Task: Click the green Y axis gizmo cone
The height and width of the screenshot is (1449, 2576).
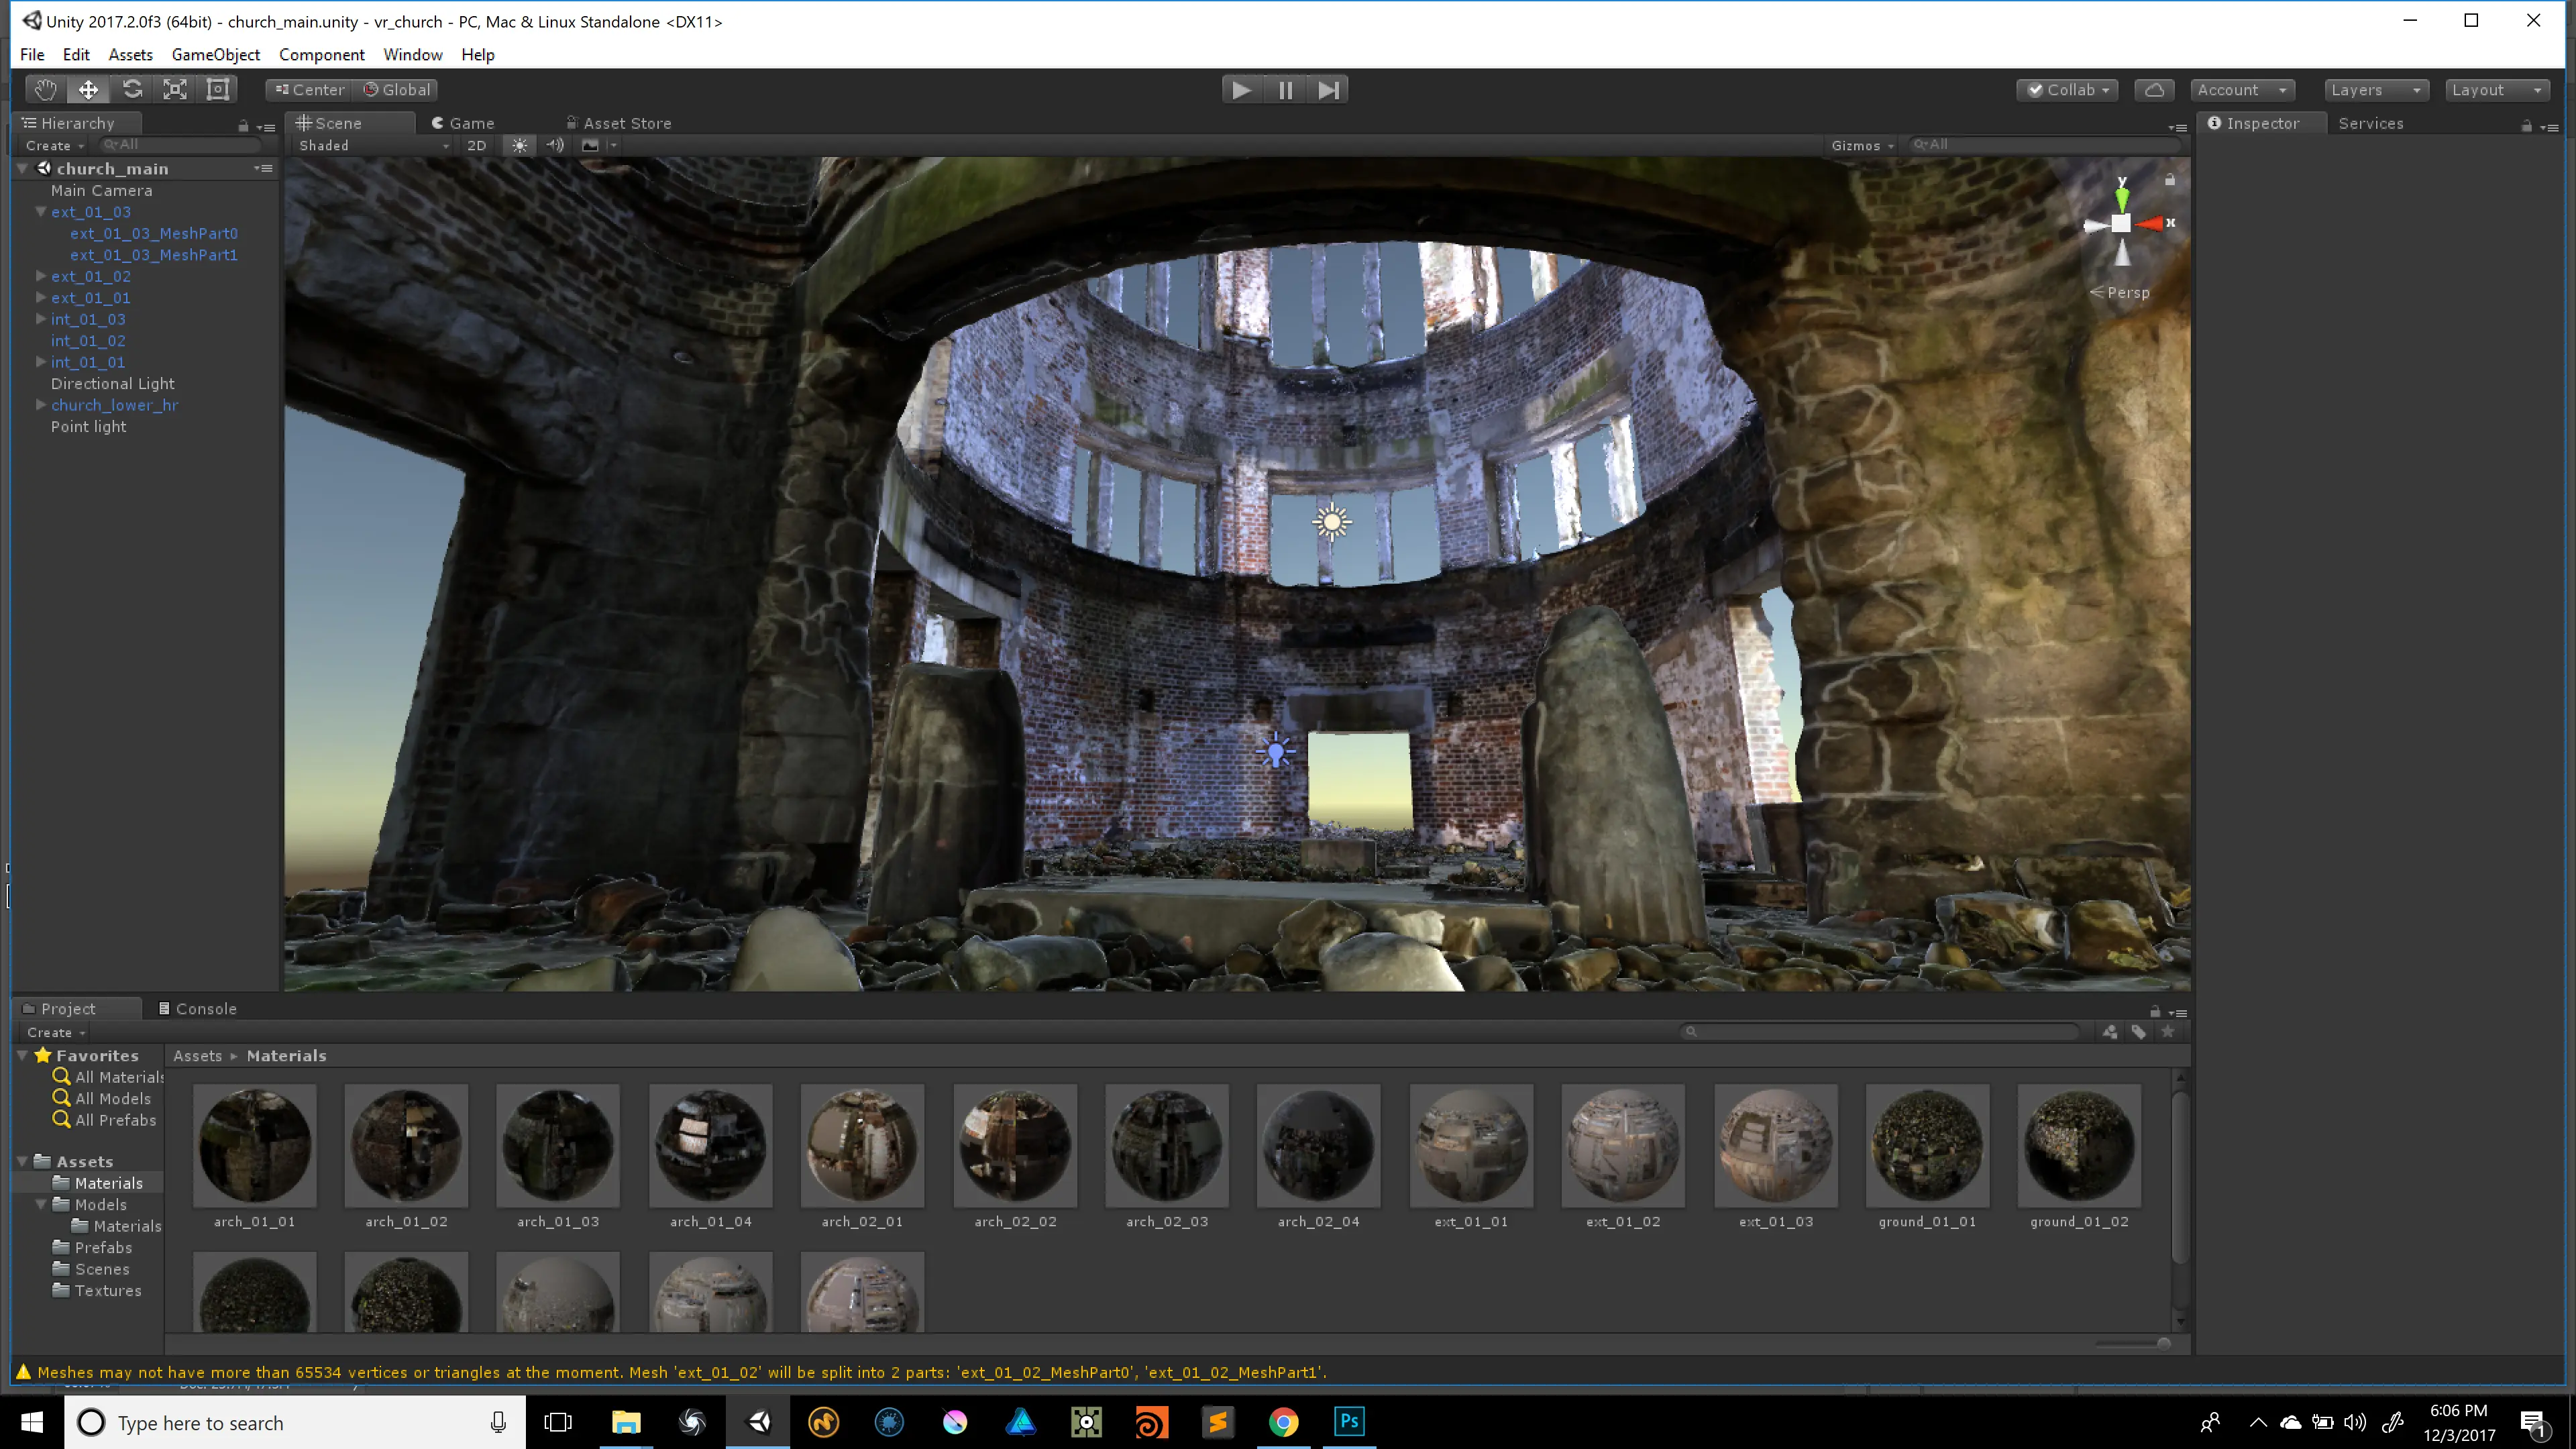Action: pyautogui.click(x=2122, y=199)
